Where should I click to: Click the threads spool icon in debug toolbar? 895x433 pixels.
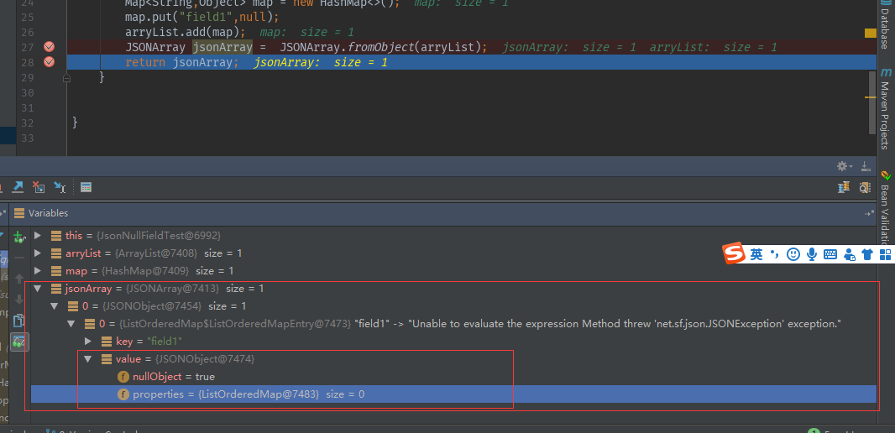tap(844, 186)
